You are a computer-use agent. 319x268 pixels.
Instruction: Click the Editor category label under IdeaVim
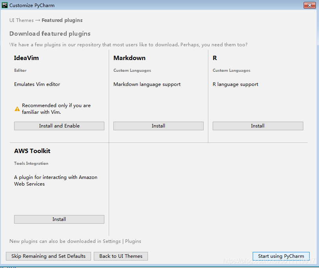click(20, 70)
